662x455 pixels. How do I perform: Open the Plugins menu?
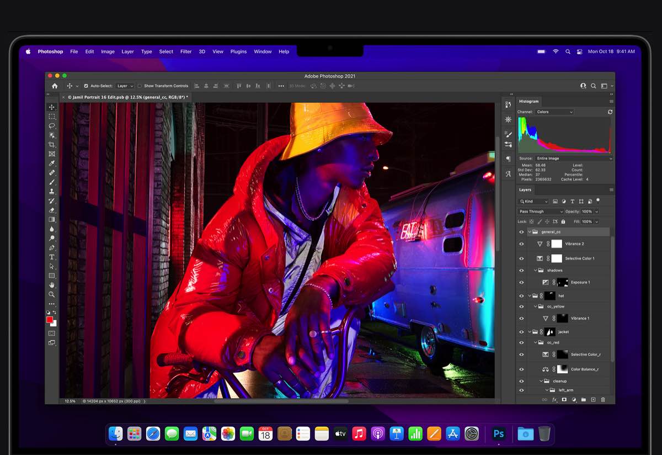pyautogui.click(x=238, y=51)
